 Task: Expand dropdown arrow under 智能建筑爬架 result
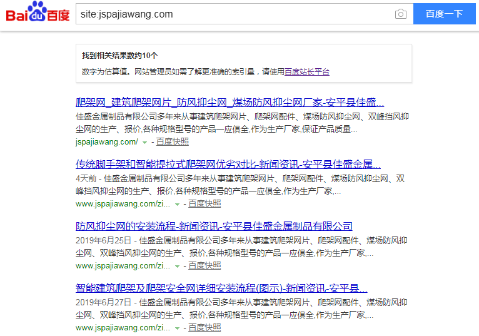[177, 328]
